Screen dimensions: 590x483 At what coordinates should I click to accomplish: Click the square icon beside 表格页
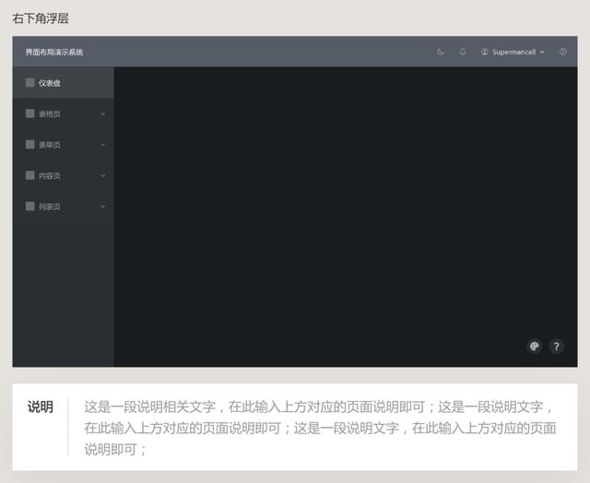point(30,113)
